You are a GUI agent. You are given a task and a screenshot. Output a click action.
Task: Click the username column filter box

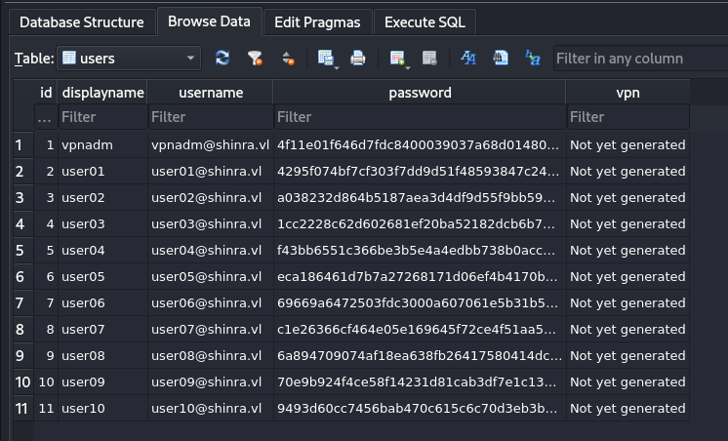pos(210,117)
